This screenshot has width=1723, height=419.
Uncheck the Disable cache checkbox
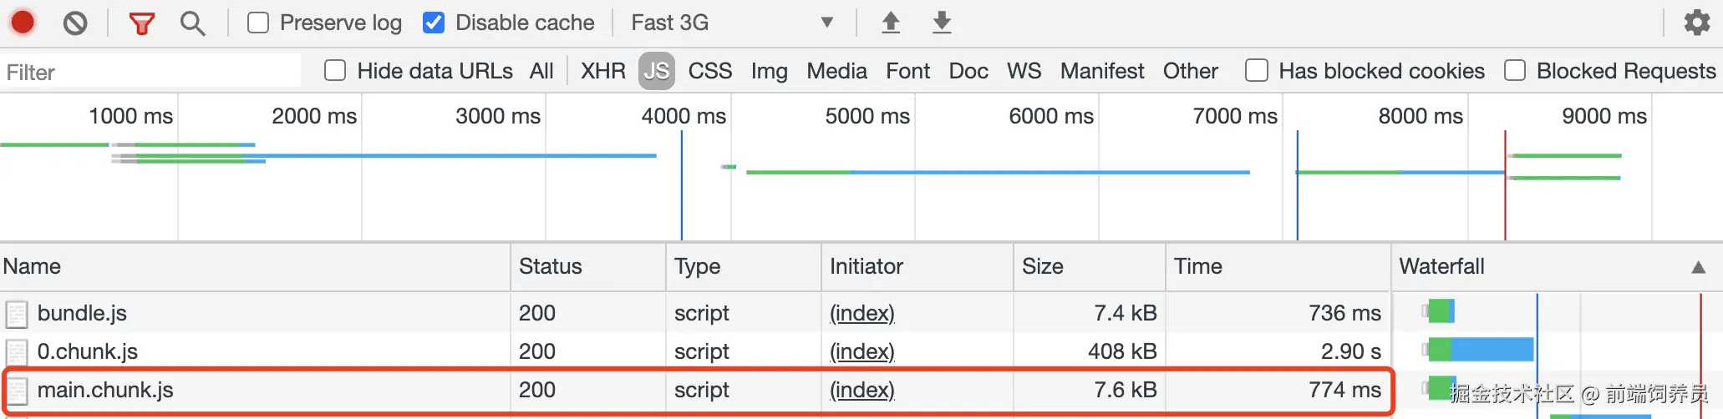coord(434,23)
